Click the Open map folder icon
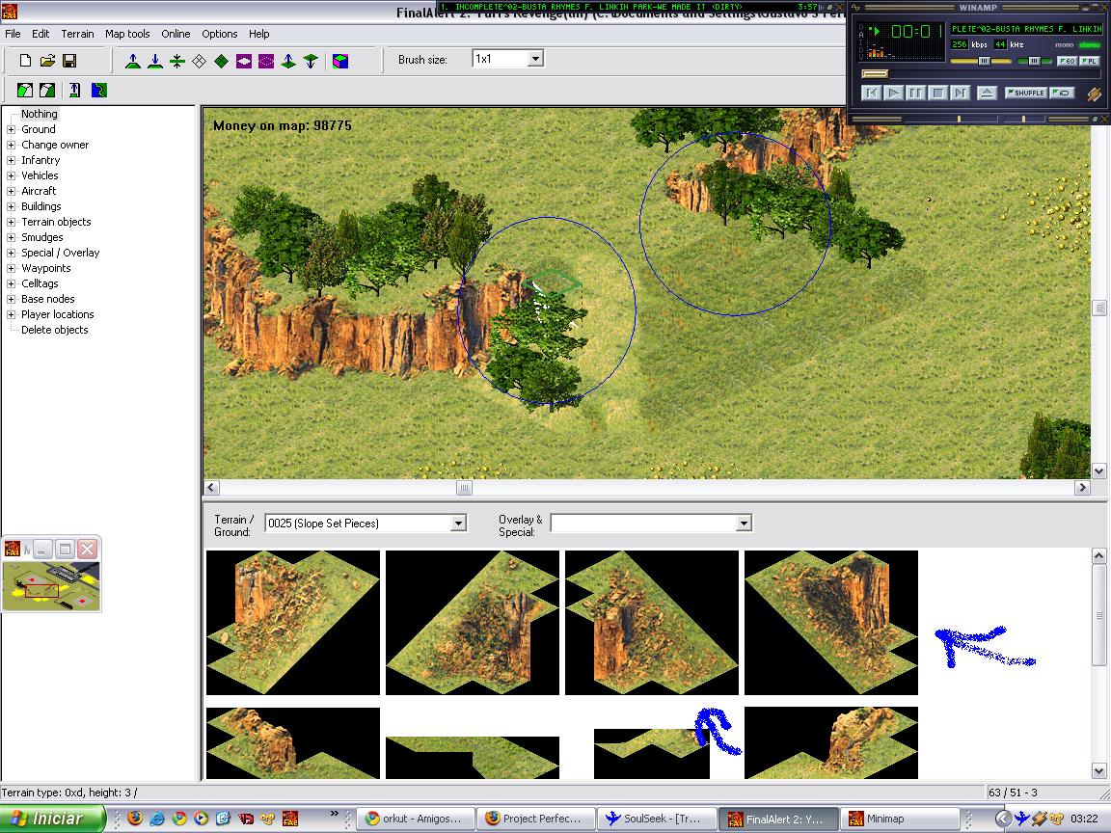The width and height of the screenshot is (1111, 833). click(x=47, y=61)
